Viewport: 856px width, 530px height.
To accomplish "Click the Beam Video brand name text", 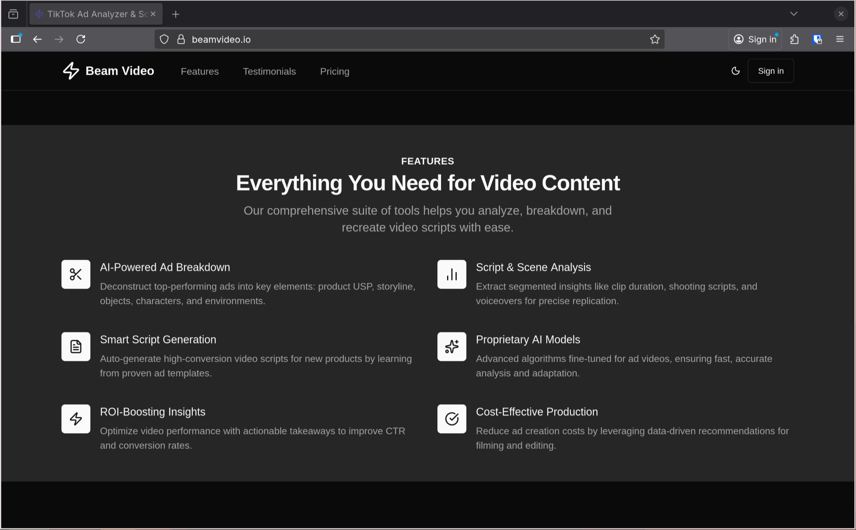I will [x=120, y=71].
